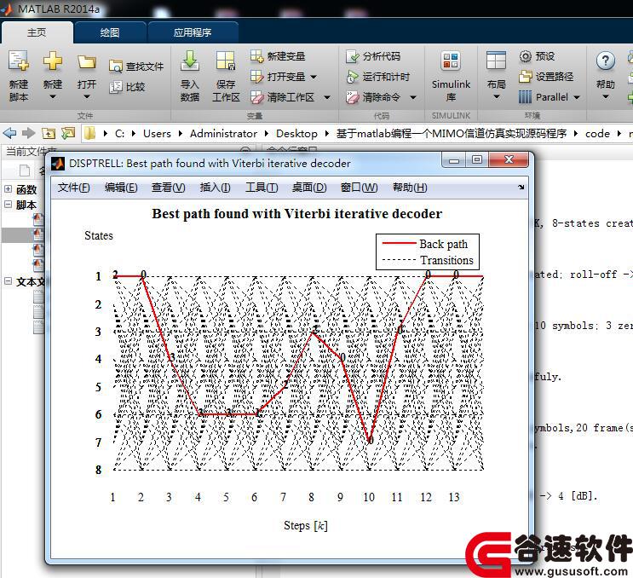
Task: Click the Parallel icon
Action: [525, 97]
